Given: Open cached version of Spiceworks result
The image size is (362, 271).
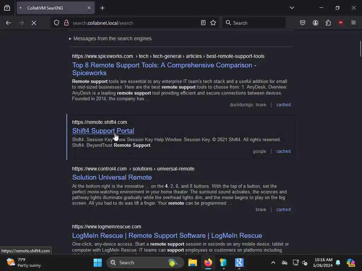Looking at the screenshot, I should 284,104.
